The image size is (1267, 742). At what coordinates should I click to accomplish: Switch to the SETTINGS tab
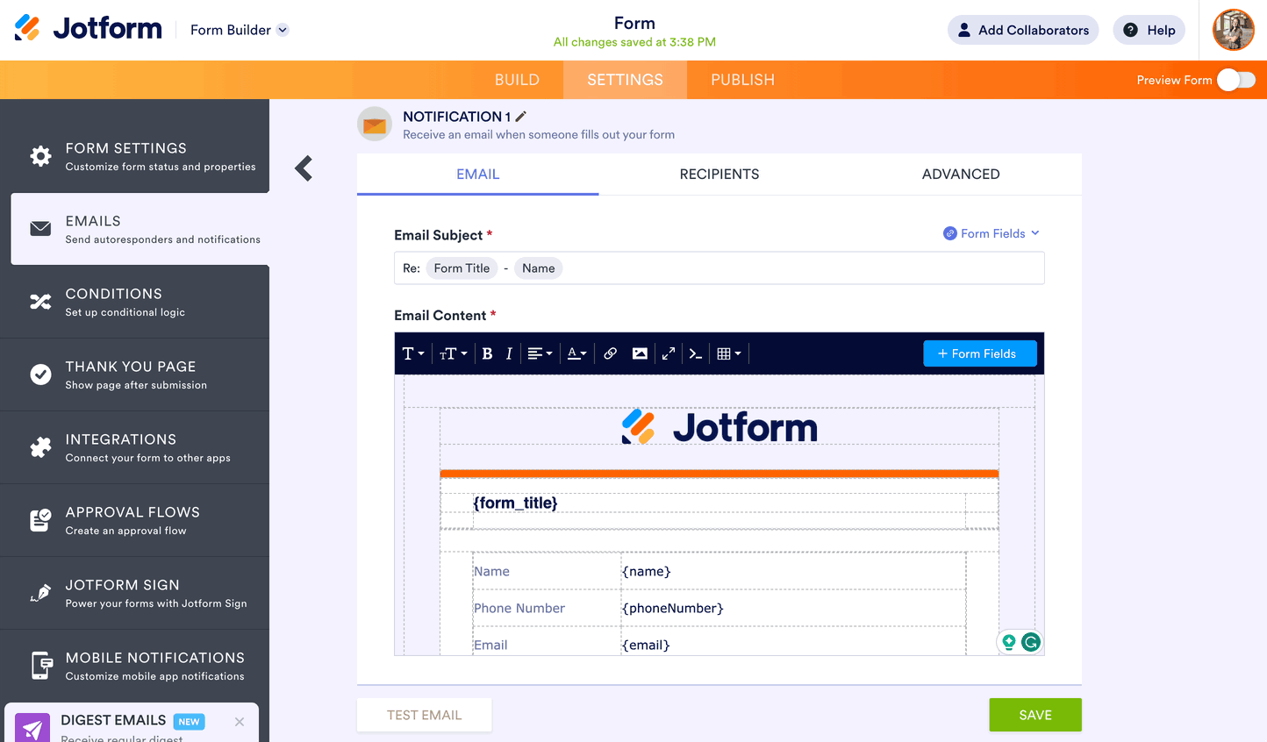pyautogui.click(x=625, y=80)
